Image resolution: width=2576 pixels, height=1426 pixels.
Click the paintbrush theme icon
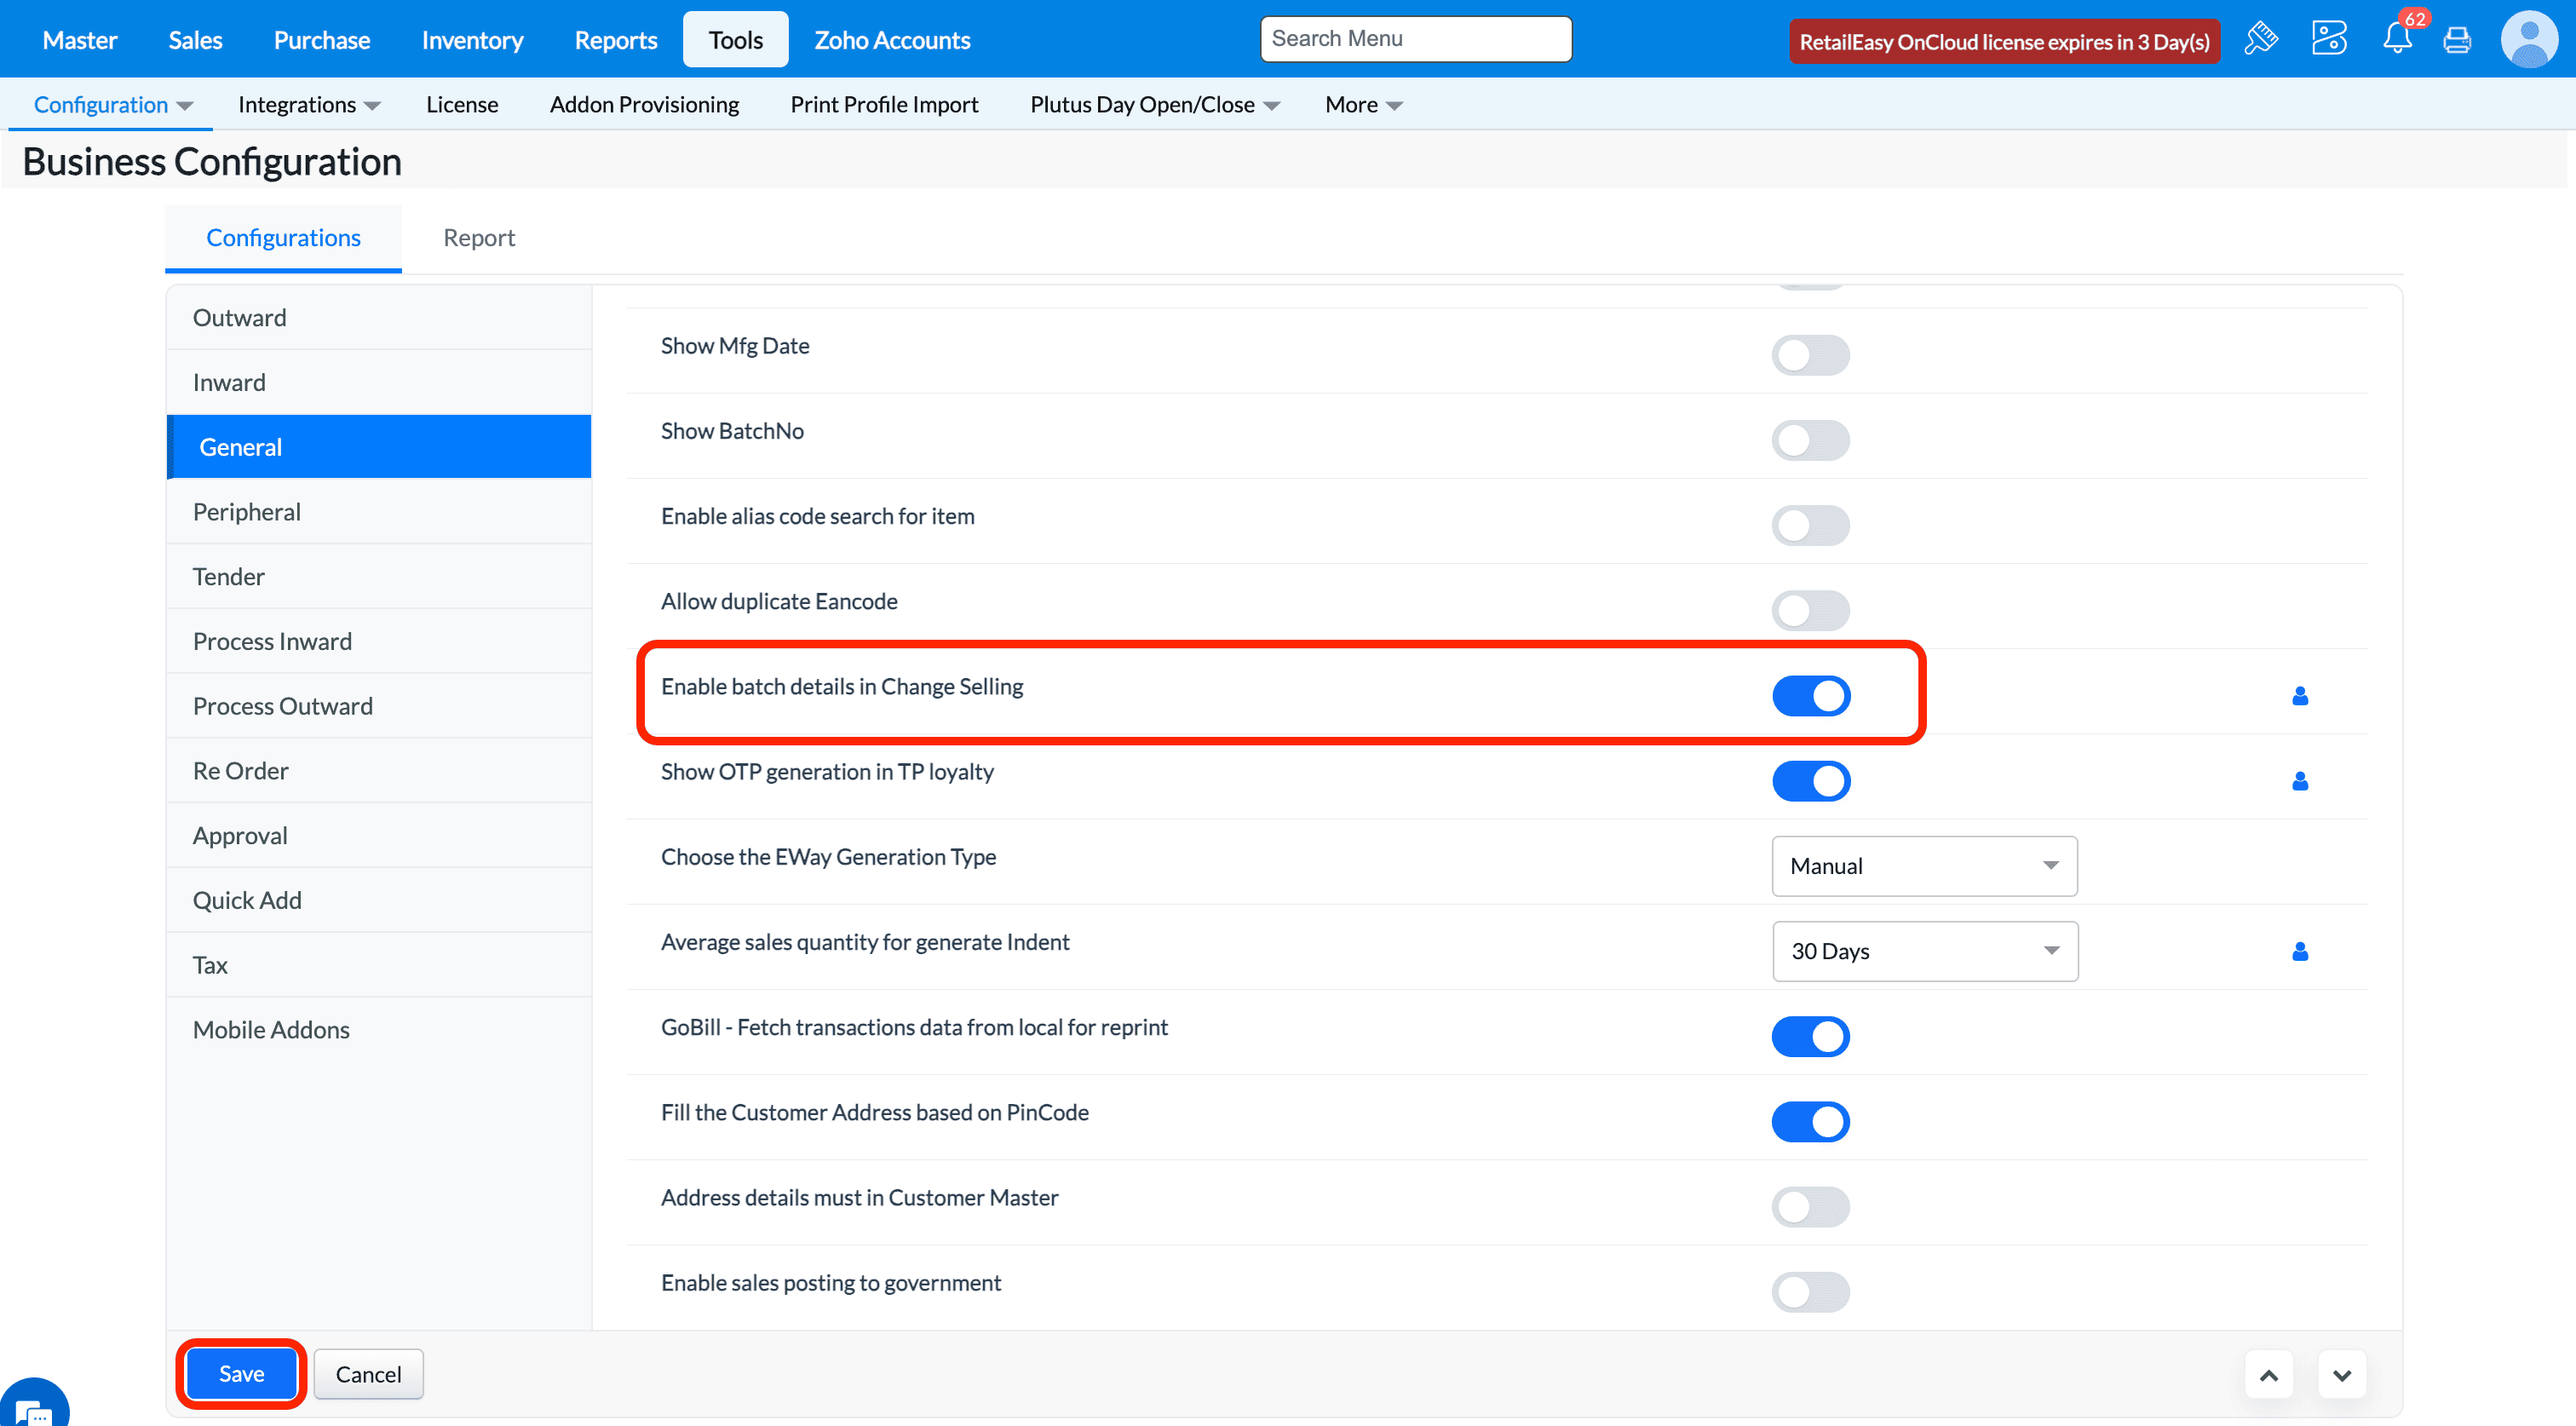(x=2260, y=40)
